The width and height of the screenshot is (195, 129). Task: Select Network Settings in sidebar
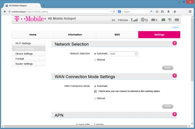pyautogui.click(x=29, y=48)
